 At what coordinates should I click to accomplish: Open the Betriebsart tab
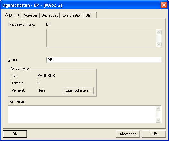click(x=50, y=15)
